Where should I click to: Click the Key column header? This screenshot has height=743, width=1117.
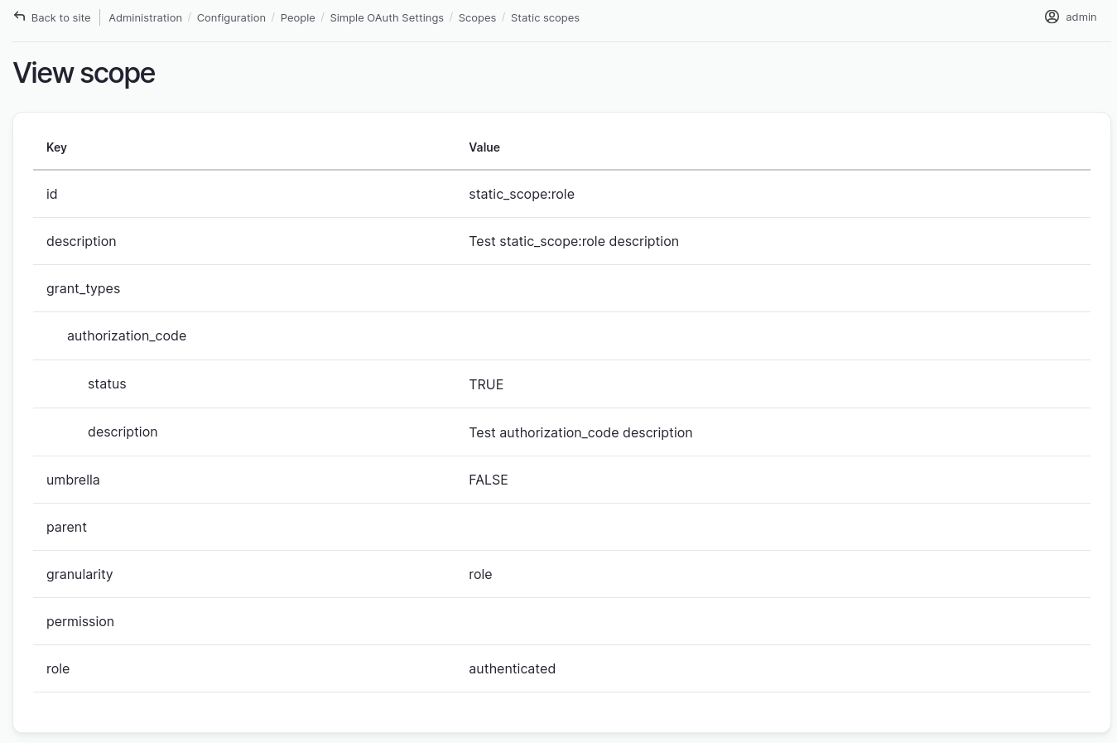(x=56, y=147)
